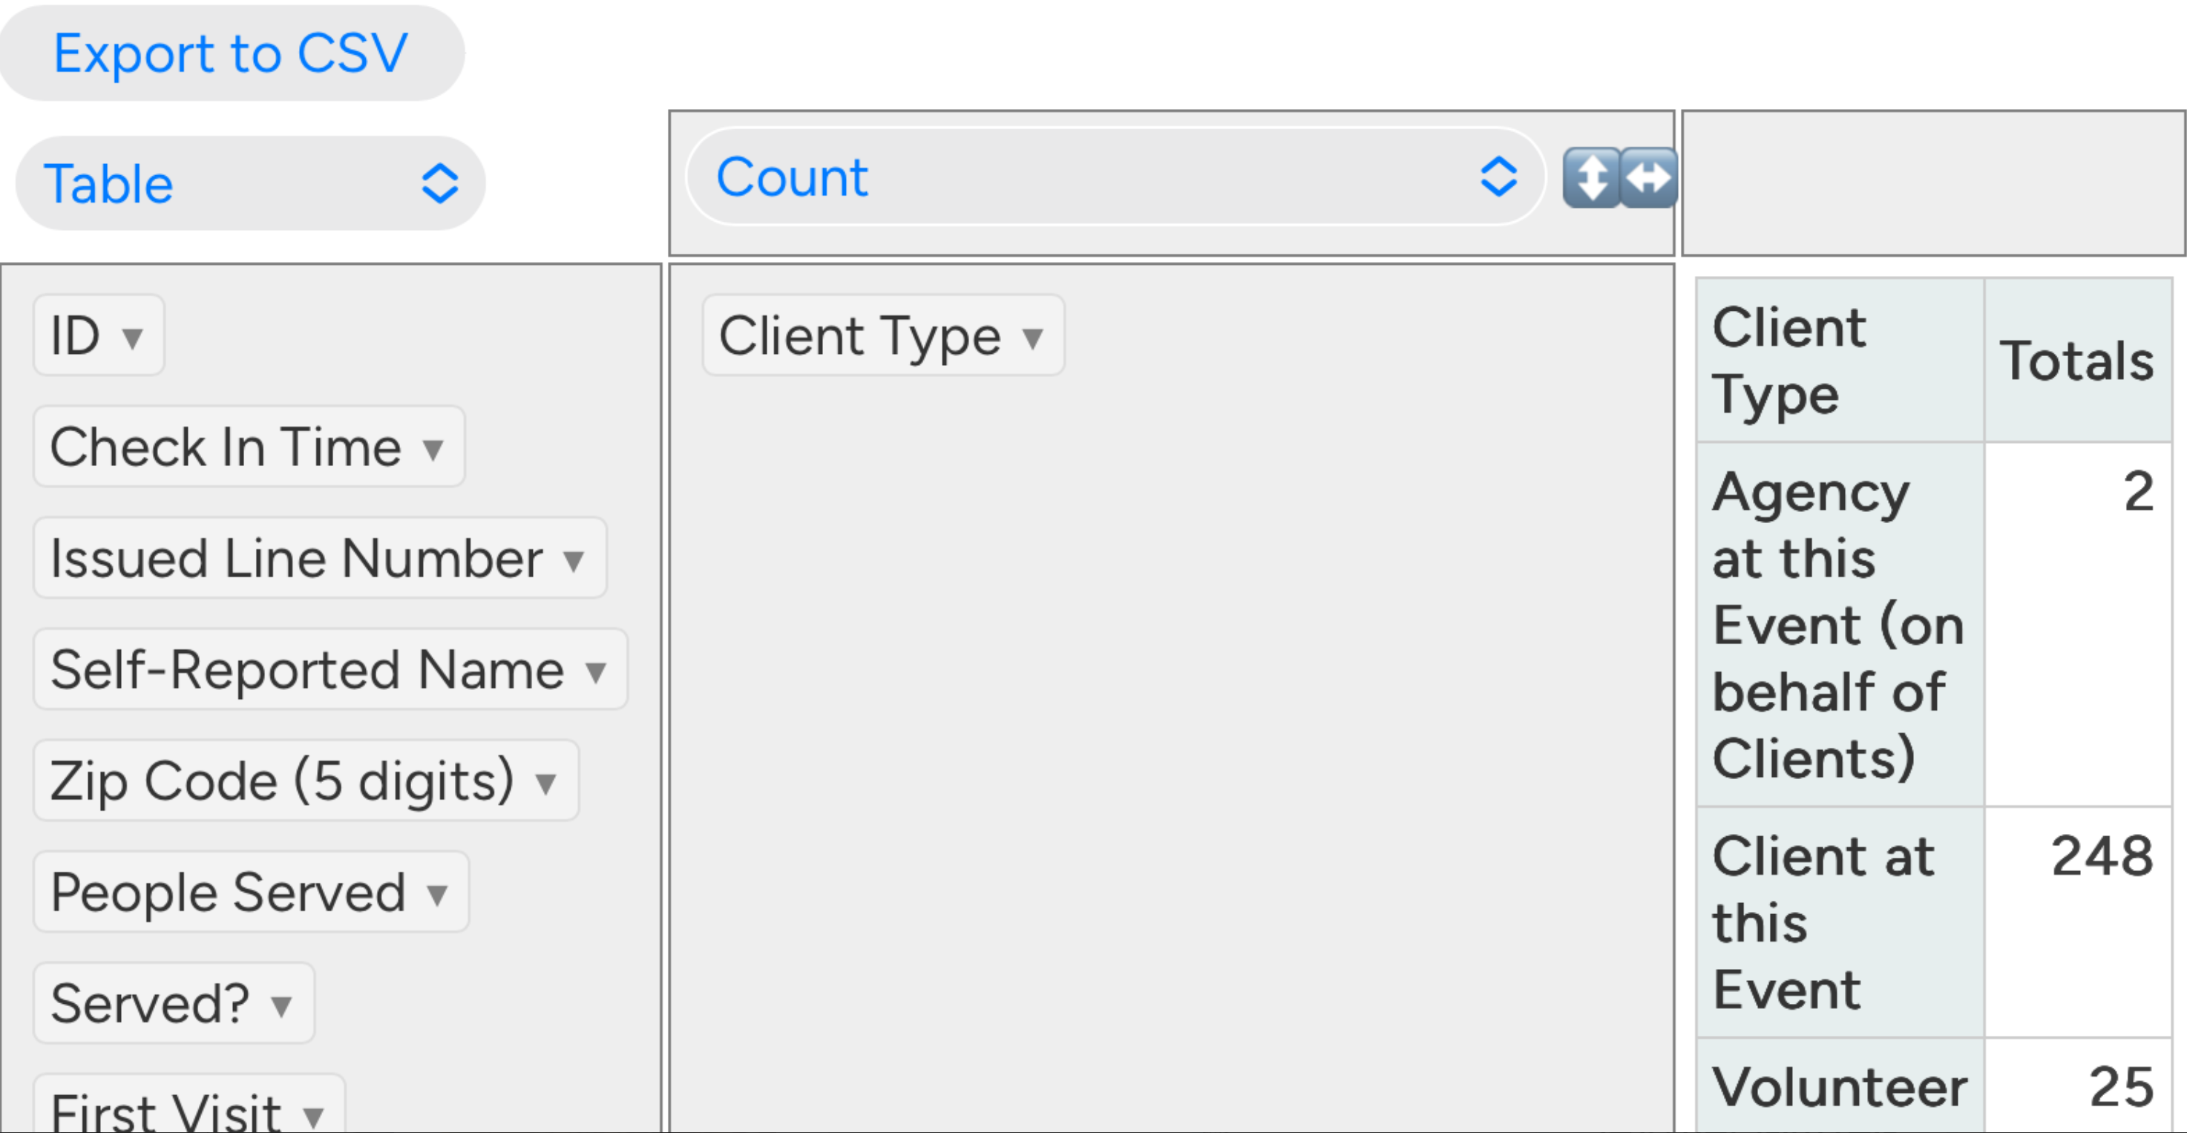Open the Count aggregator dropdown
Image resolution: width=2187 pixels, height=1133 pixels.
point(1115,177)
